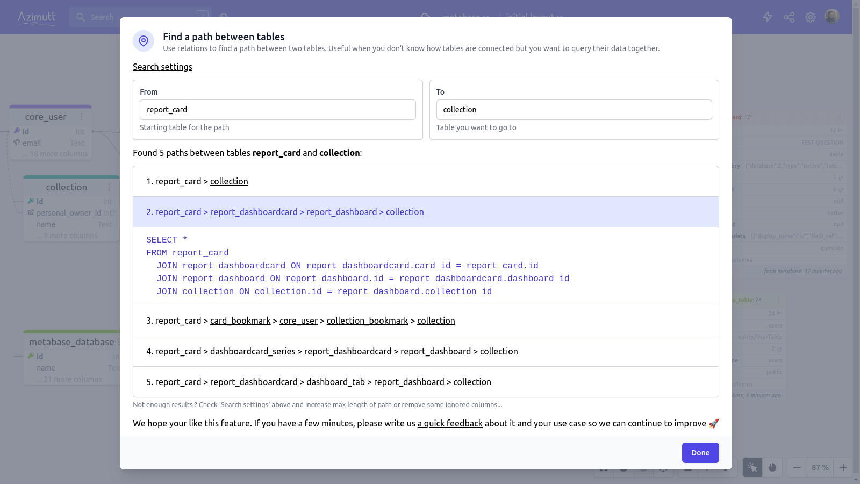Zoom in with the plus icon

pyautogui.click(x=843, y=467)
